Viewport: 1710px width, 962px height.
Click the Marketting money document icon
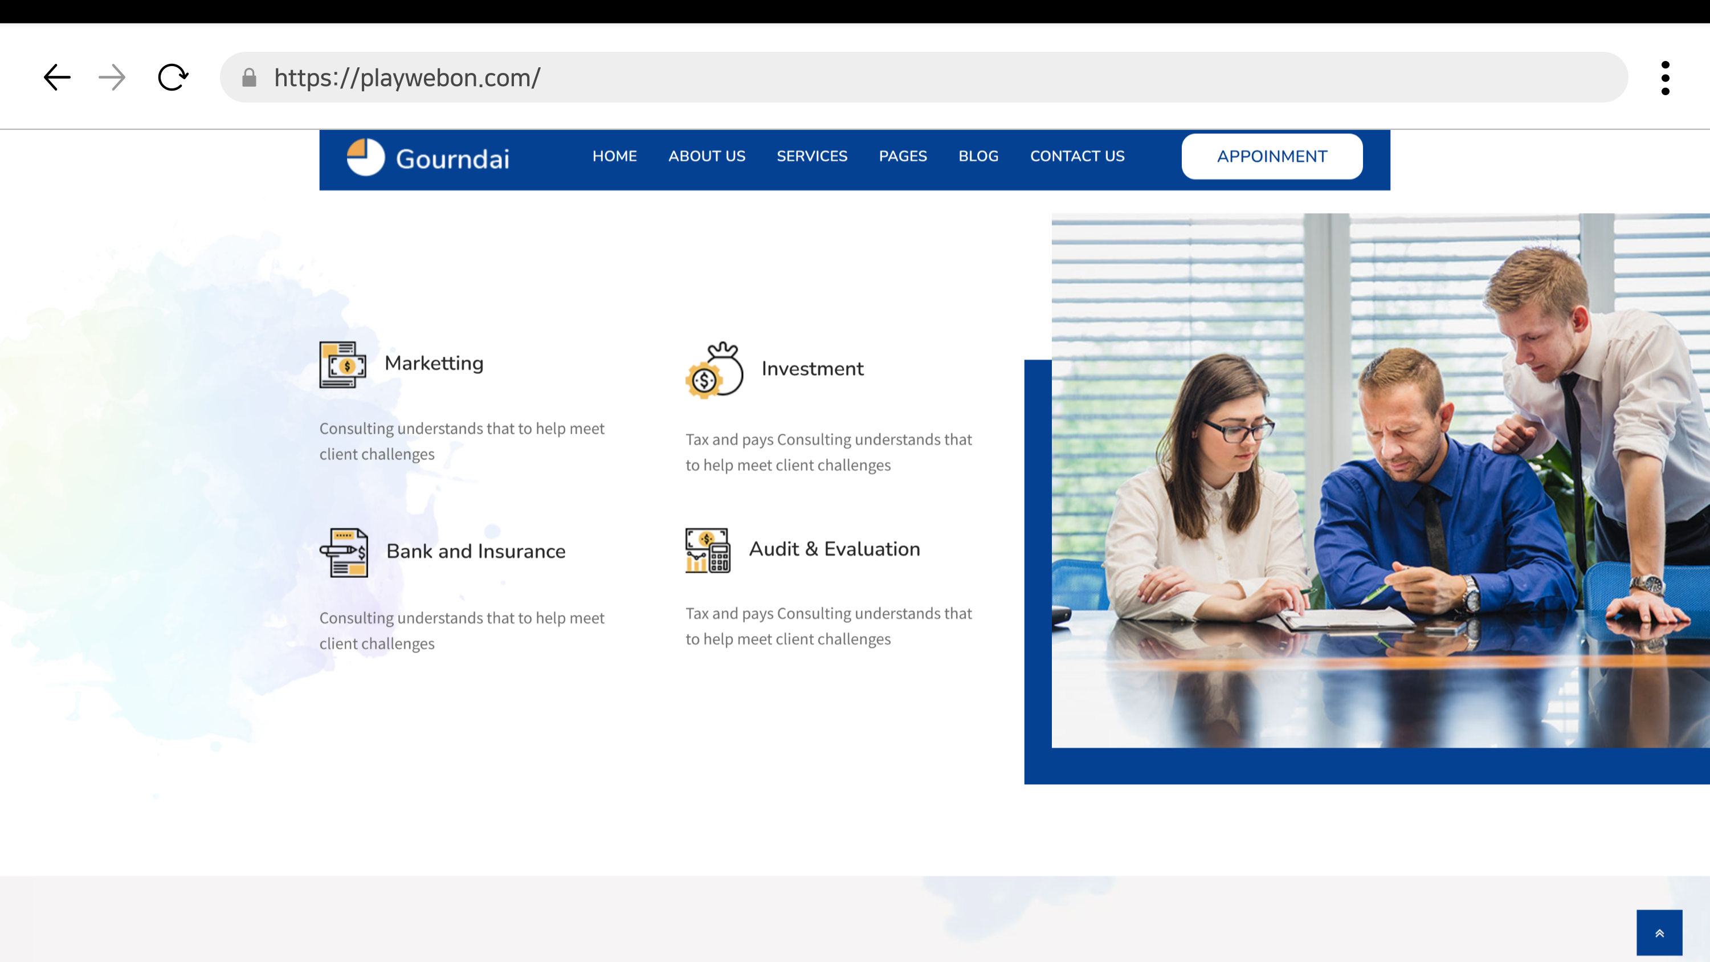coord(342,365)
